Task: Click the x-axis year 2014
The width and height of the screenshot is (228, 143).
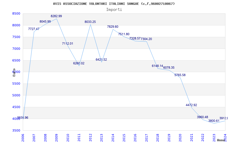Action: click(113, 138)
